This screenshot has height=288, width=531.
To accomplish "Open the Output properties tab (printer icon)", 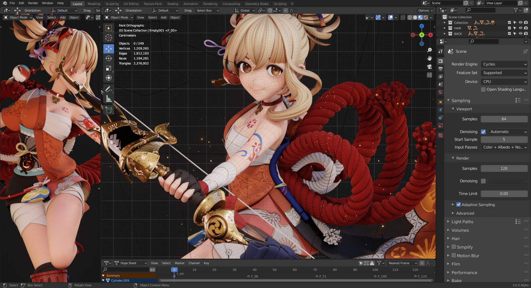I will coord(440,69).
